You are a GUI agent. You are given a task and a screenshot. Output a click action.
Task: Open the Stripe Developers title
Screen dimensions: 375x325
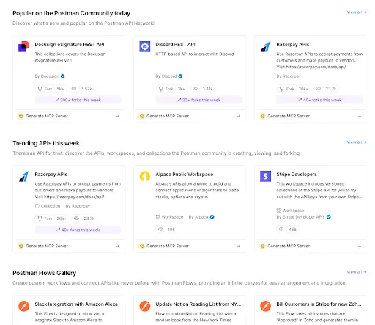point(297,175)
